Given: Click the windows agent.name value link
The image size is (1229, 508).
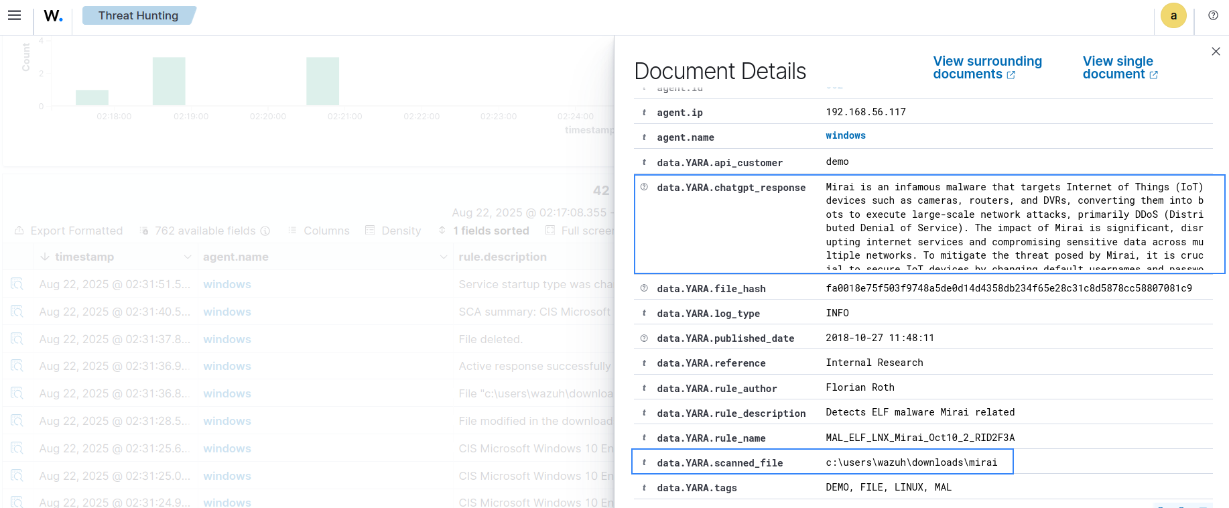Looking at the screenshot, I should click(845, 135).
